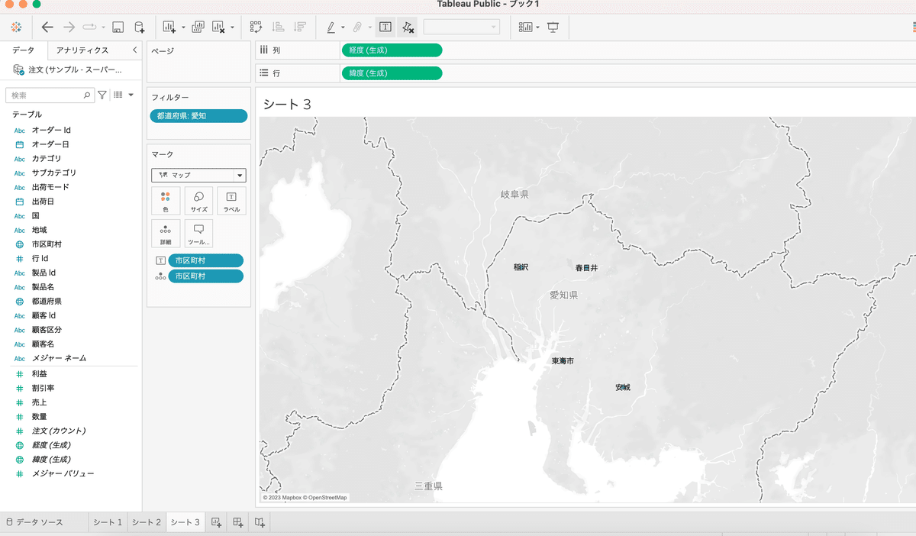
Task: Open the Detail mark card
Action: coord(166,234)
